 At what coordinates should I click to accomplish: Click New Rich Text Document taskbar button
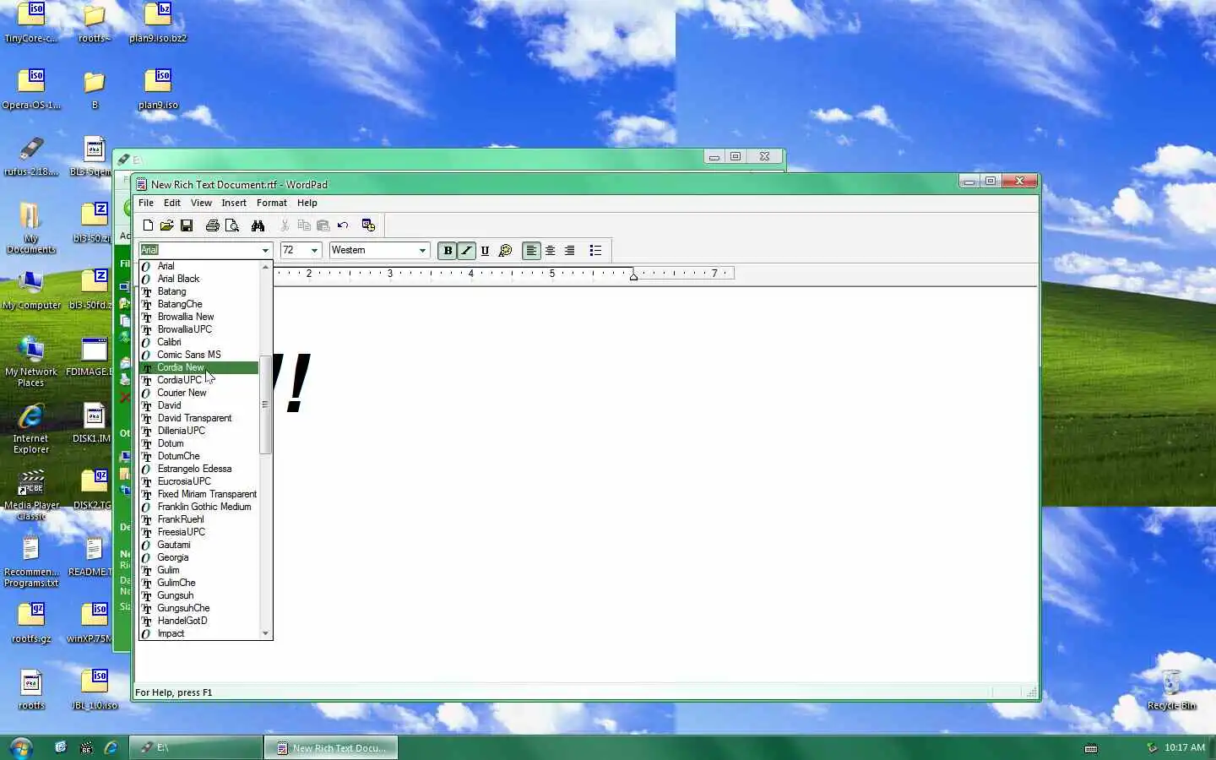click(331, 747)
